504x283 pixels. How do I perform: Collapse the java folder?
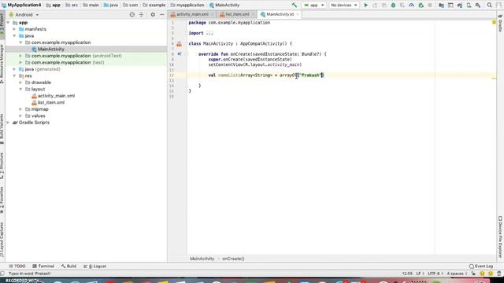tap(14, 36)
